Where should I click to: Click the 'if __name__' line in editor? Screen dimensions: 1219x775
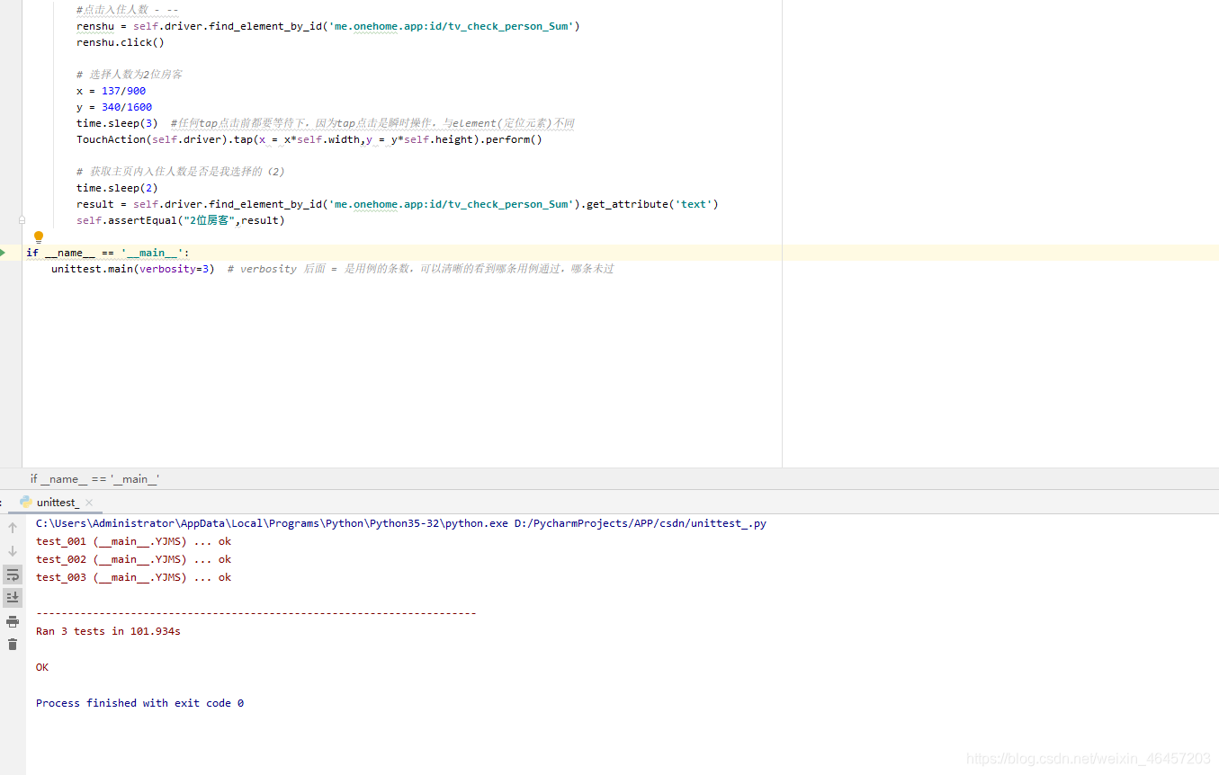[108, 253]
